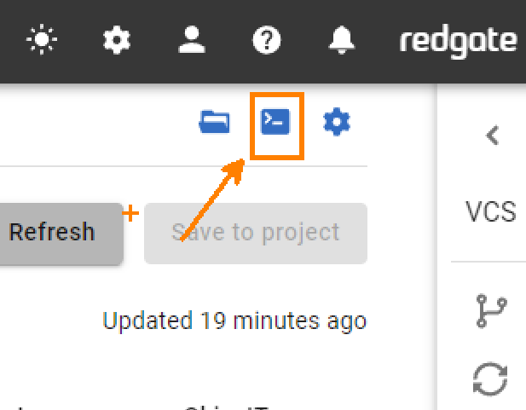
Task: Click the Save to project button
Action: tap(256, 232)
